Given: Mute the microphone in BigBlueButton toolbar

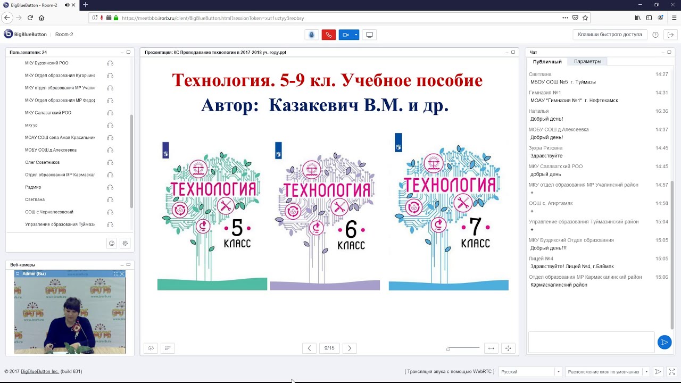Looking at the screenshot, I should 311,35.
